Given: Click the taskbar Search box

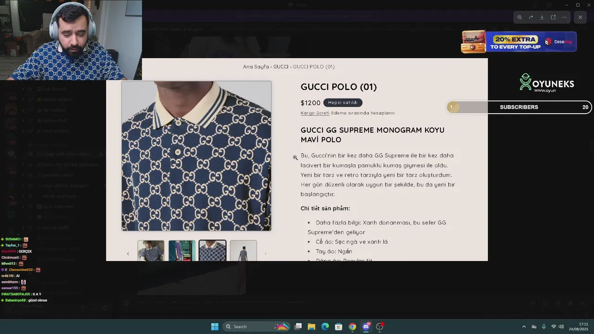Looking at the screenshot, I should pyautogui.click(x=256, y=327).
